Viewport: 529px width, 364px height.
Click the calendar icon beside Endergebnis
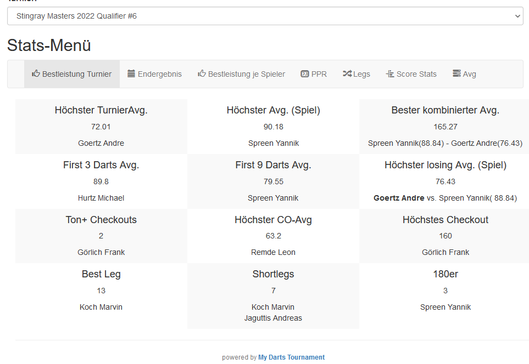[x=131, y=73]
